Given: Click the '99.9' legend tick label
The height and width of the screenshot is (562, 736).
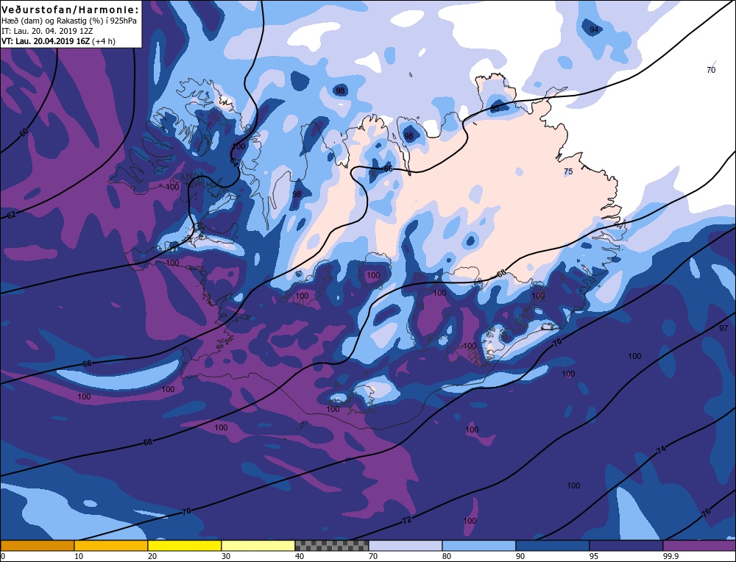Looking at the screenshot, I should (x=670, y=556).
